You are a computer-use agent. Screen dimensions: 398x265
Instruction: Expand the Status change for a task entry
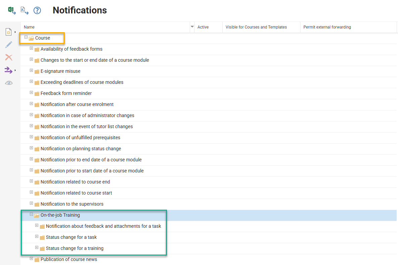coord(37,237)
